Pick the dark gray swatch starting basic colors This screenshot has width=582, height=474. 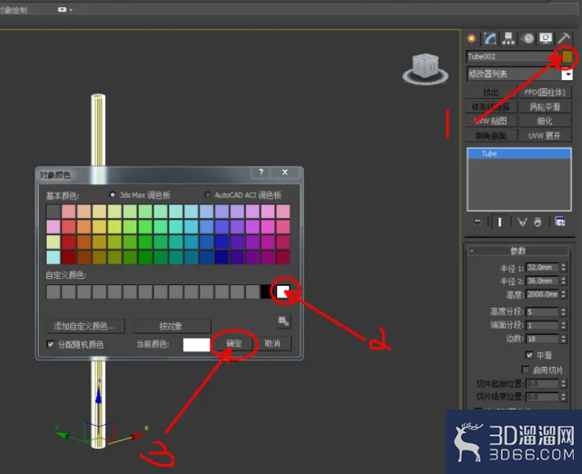point(54,212)
